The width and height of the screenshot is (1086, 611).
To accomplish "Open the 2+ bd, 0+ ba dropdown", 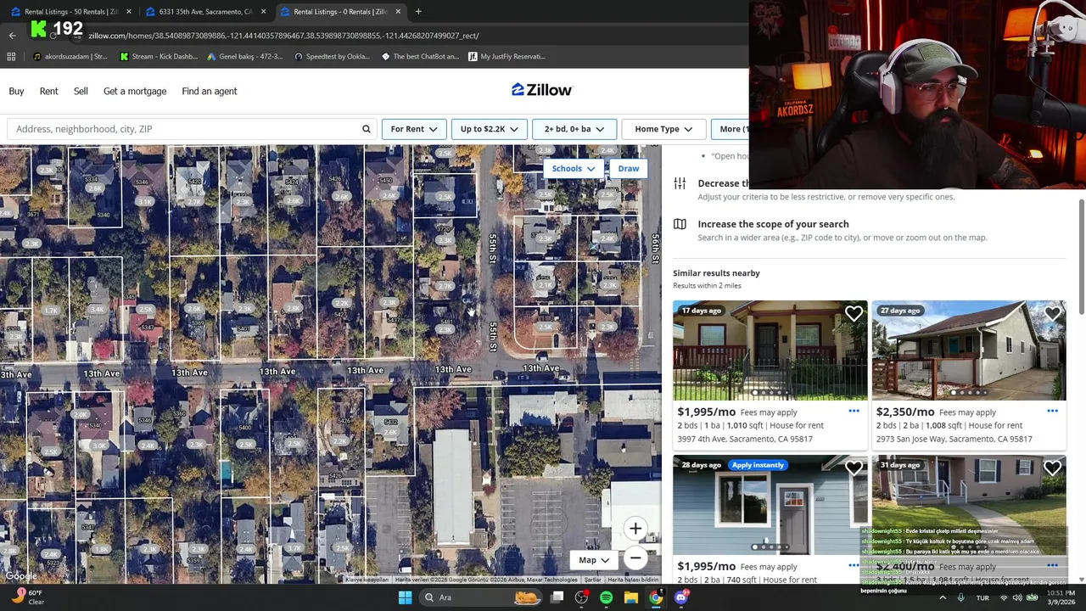I will coord(574,129).
